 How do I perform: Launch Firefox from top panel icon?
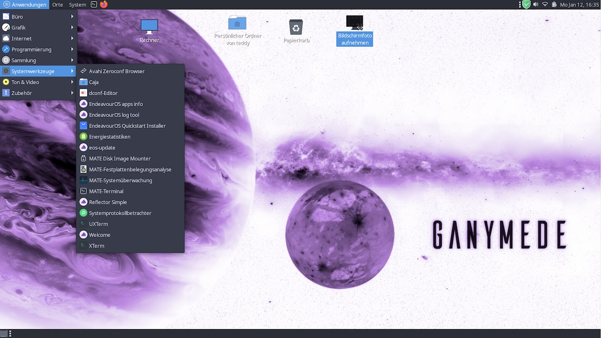tap(104, 5)
